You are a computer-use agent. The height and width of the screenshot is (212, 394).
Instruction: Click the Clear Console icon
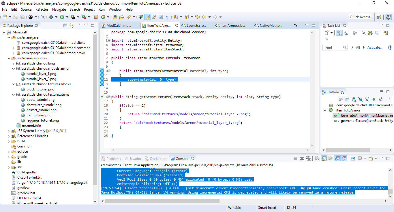(317, 158)
